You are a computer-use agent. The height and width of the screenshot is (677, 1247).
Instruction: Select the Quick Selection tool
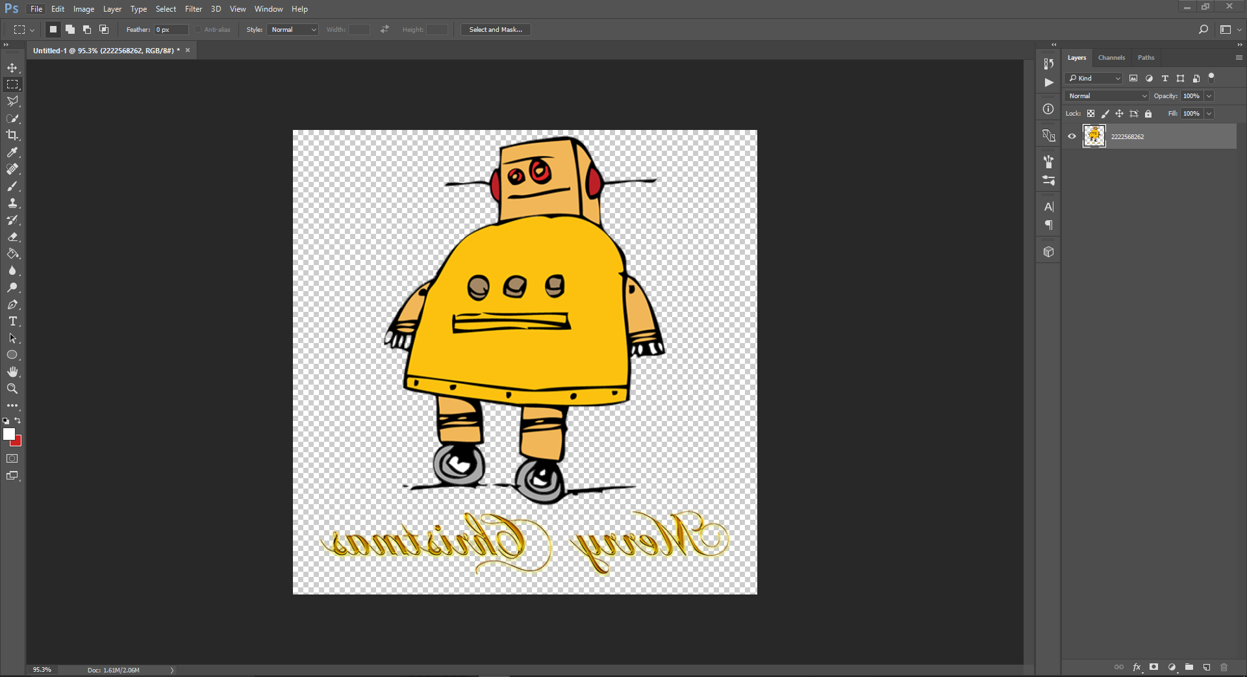click(12, 118)
